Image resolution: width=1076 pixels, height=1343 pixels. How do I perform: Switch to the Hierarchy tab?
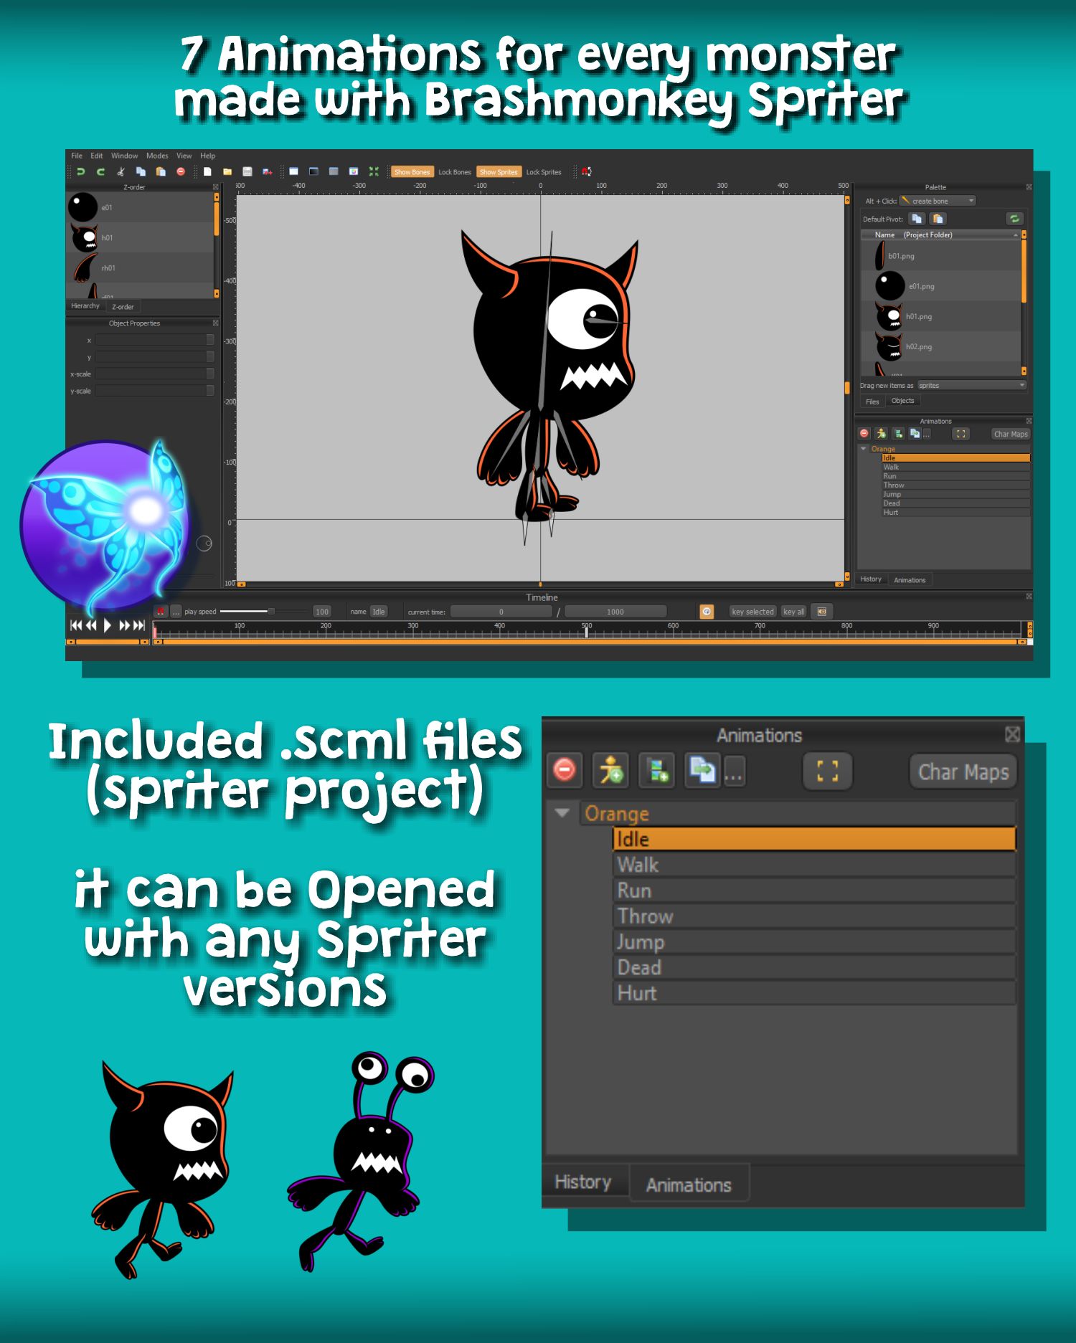pyautogui.click(x=85, y=306)
